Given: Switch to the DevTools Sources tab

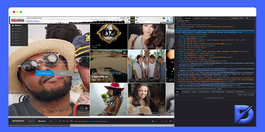Looking at the screenshot, I should (205, 18).
